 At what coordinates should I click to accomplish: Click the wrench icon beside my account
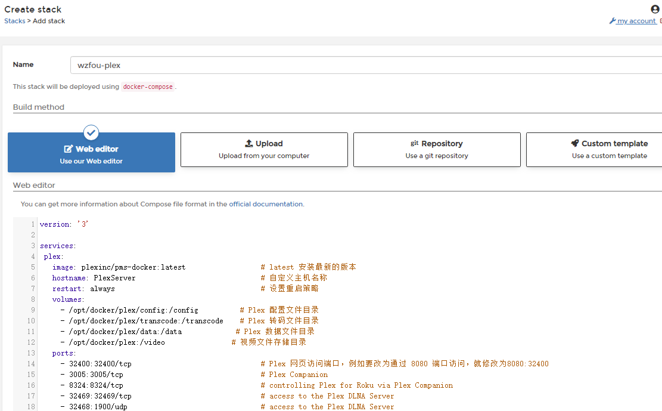click(x=612, y=21)
